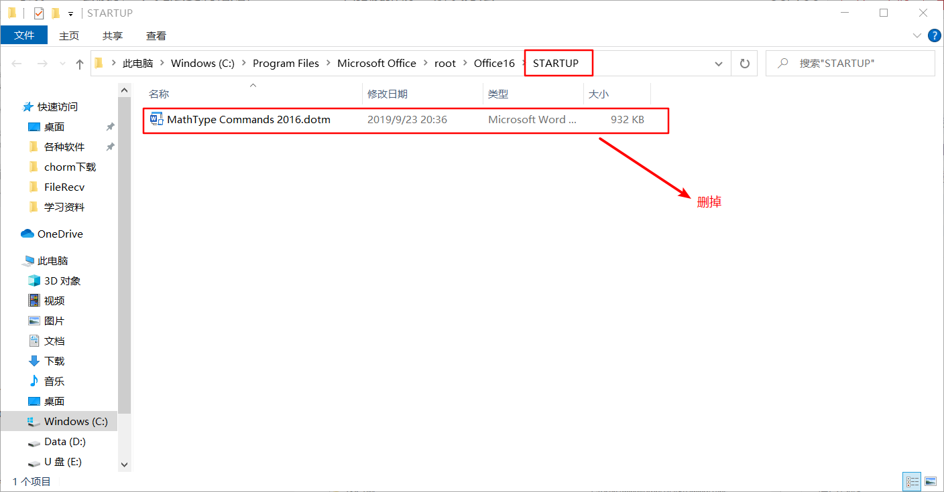Viewport: 944px width, 492px height.
Task: Click the back navigation arrow
Action: pyautogui.click(x=17, y=64)
